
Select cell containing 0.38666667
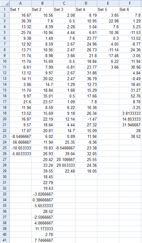(x=42, y=200)
